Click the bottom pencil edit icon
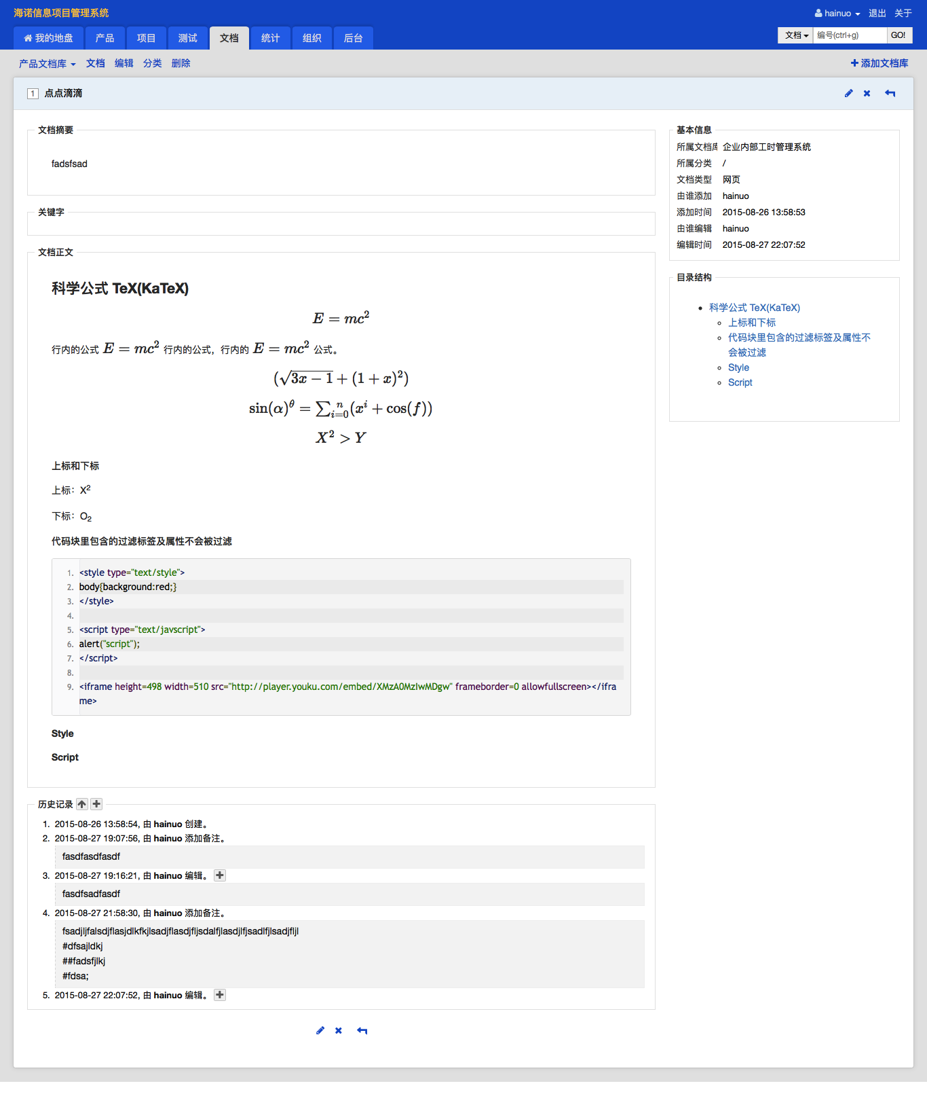 tap(320, 1031)
